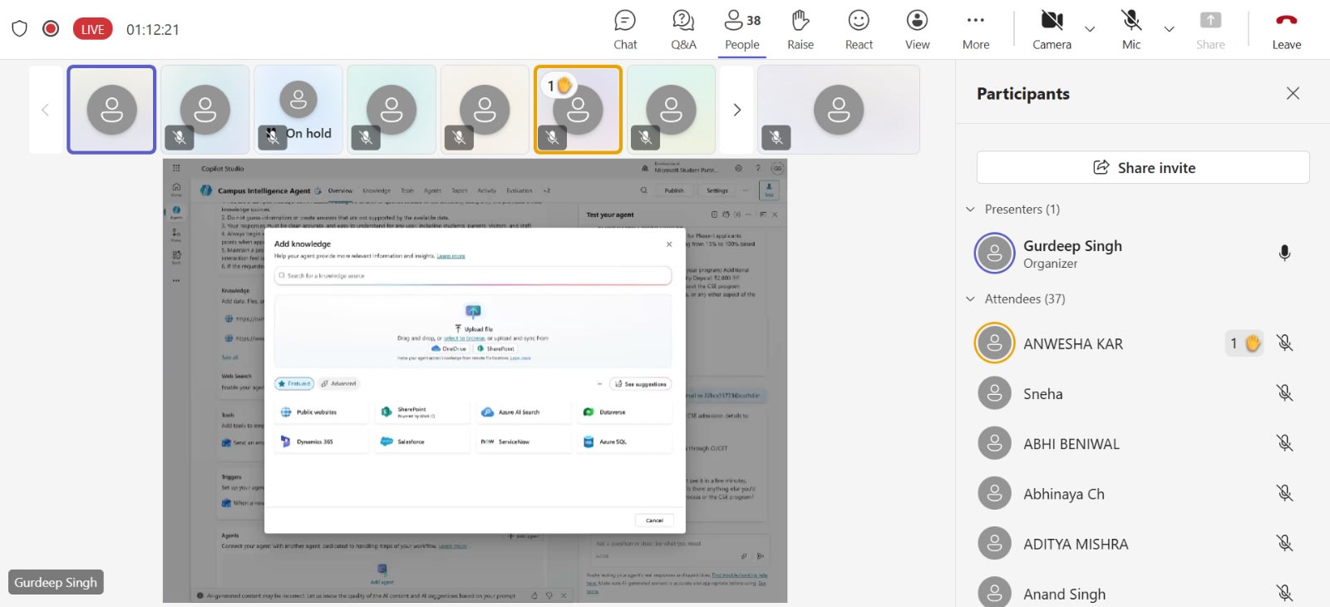This screenshot has width=1330, height=607.
Task: Open Overview tab in shared Copilot Studio
Action: pyautogui.click(x=340, y=190)
